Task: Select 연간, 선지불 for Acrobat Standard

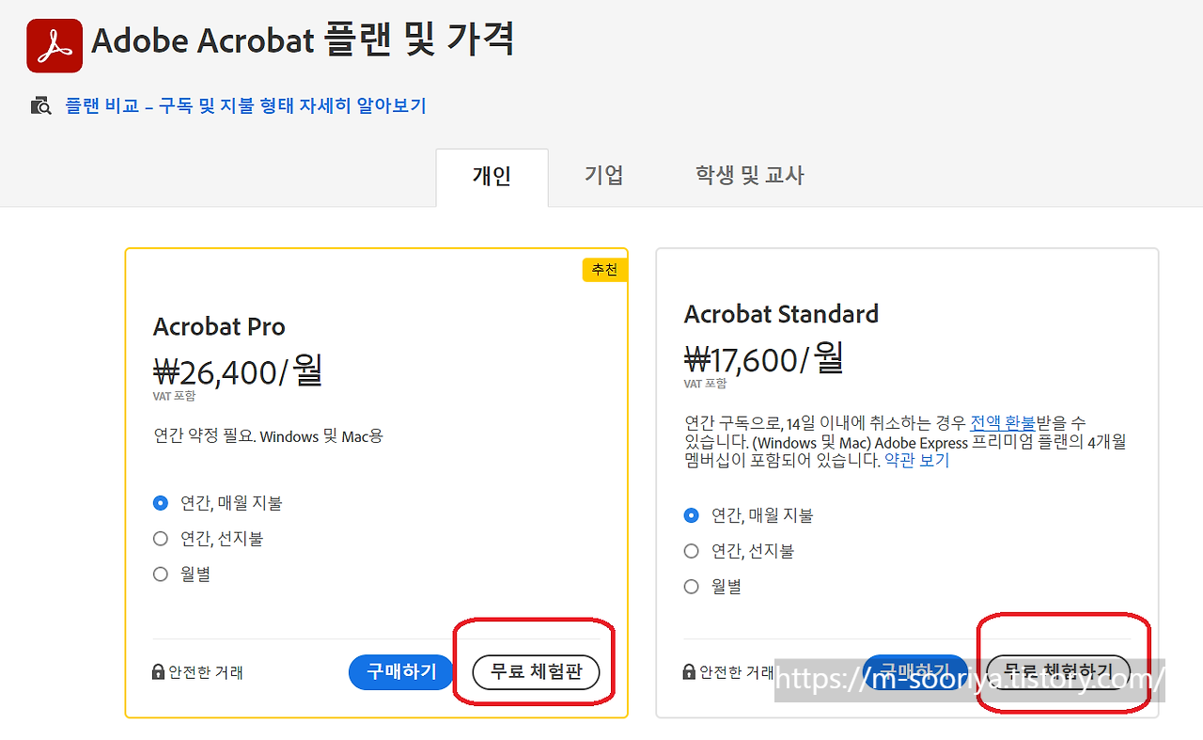Action: 692,551
